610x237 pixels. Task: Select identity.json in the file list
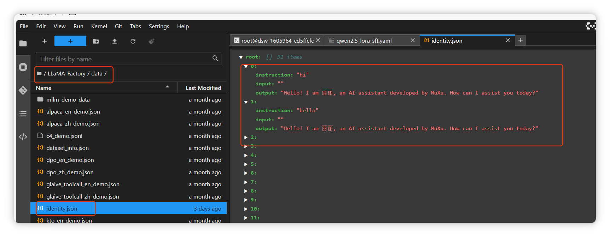click(x=129, y=208)
